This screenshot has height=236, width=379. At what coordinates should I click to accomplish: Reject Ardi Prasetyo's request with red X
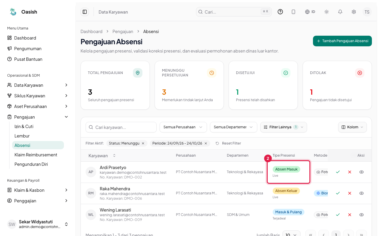coord(350,172)
